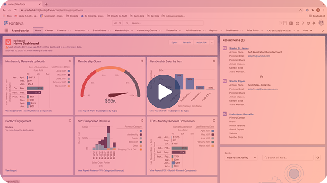Viewport: 327px width, 183px height.
Task: Expand the YoY Categorized Revenue chart
Action: (142, 121)
